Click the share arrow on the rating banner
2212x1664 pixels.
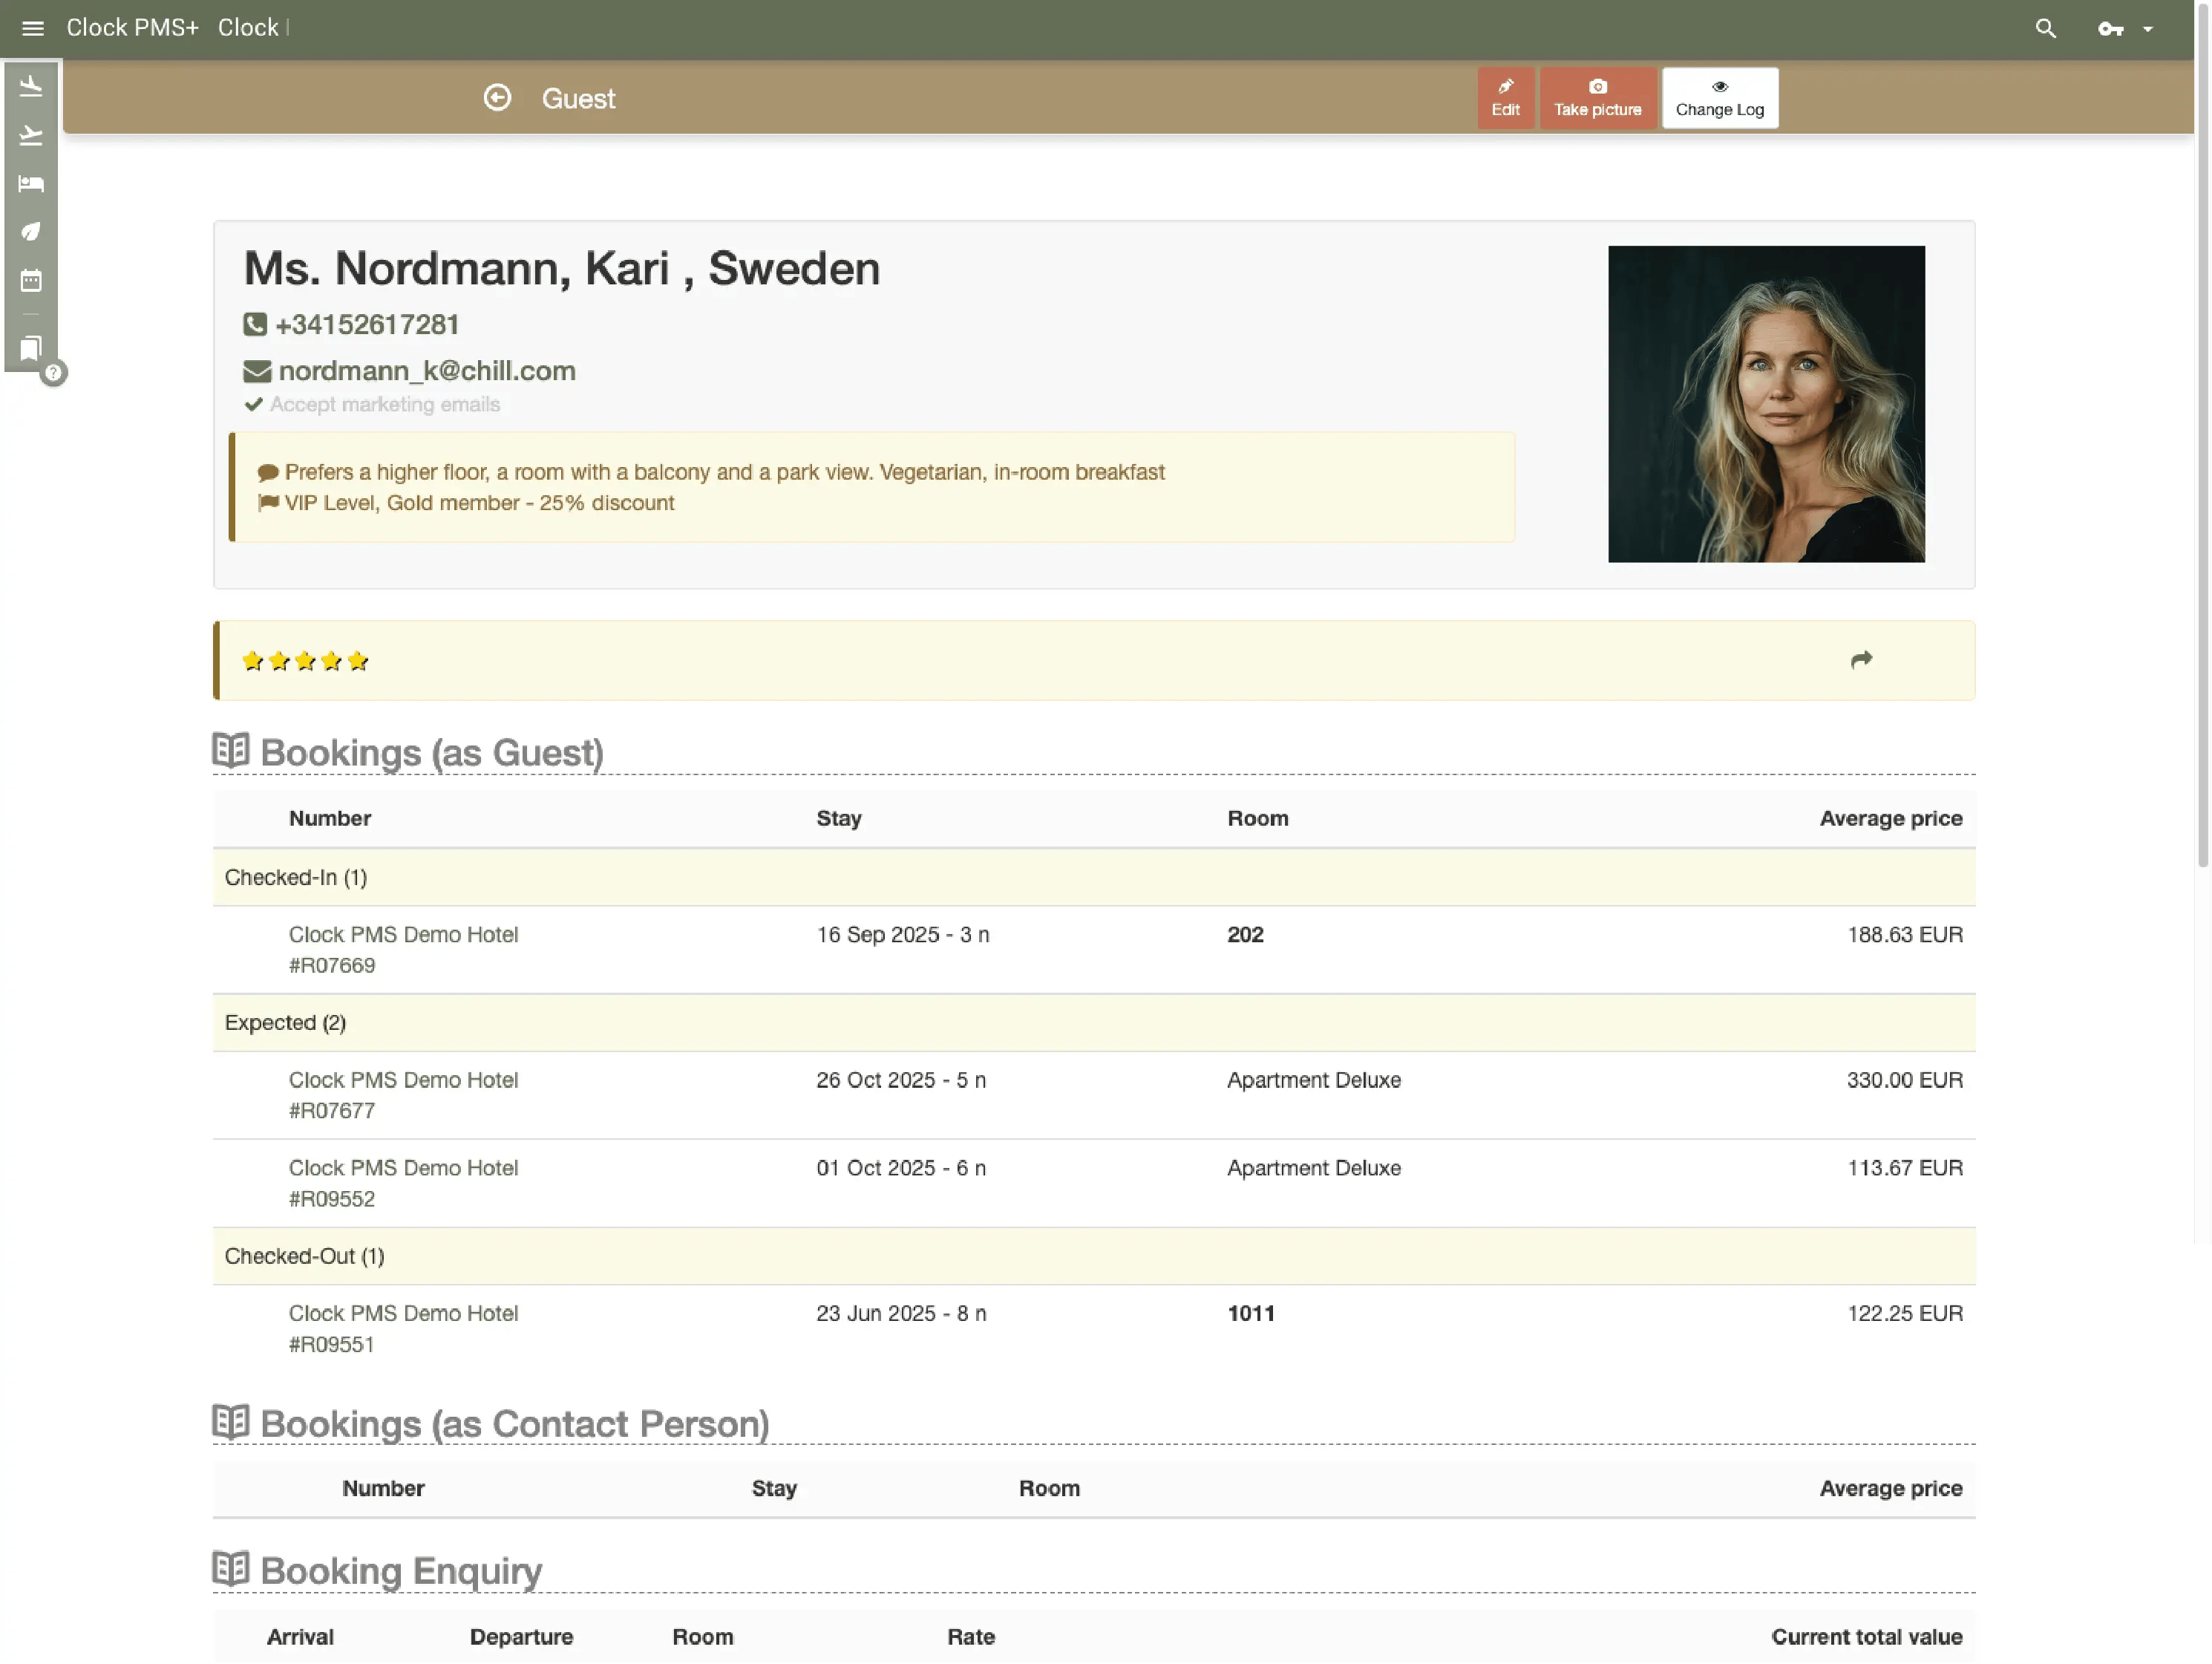click(x=1862, y=660)
